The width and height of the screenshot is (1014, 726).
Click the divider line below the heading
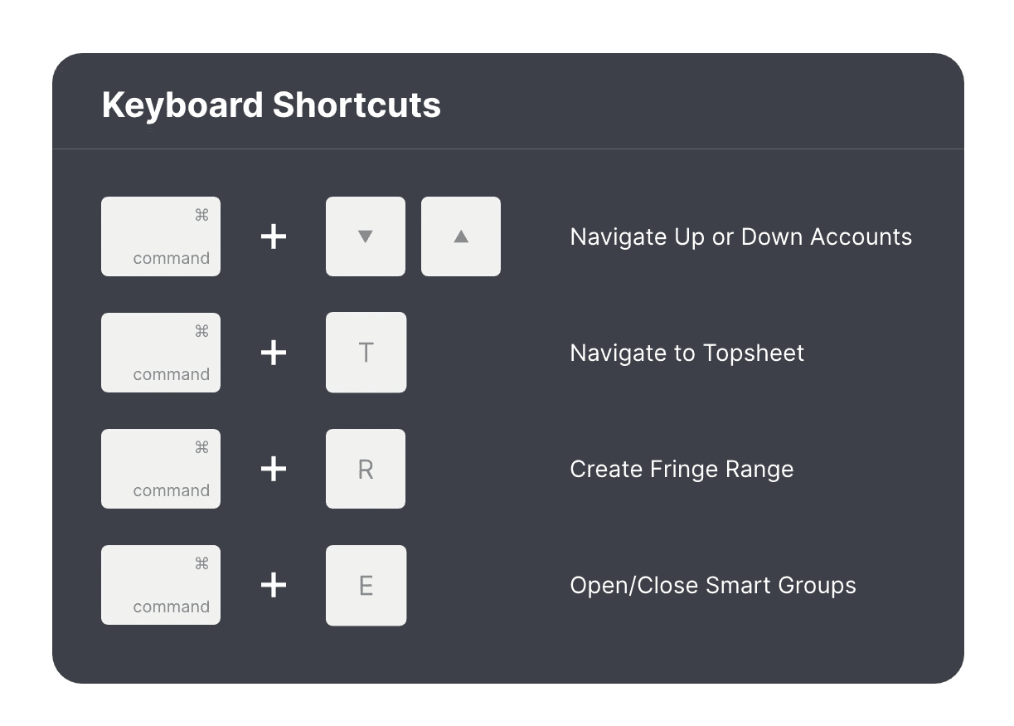[507, 149]
